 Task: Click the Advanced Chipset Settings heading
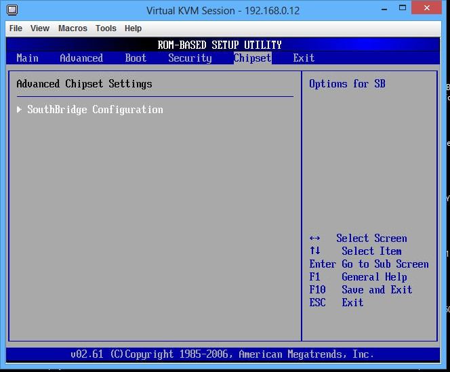tap(84, 84)
